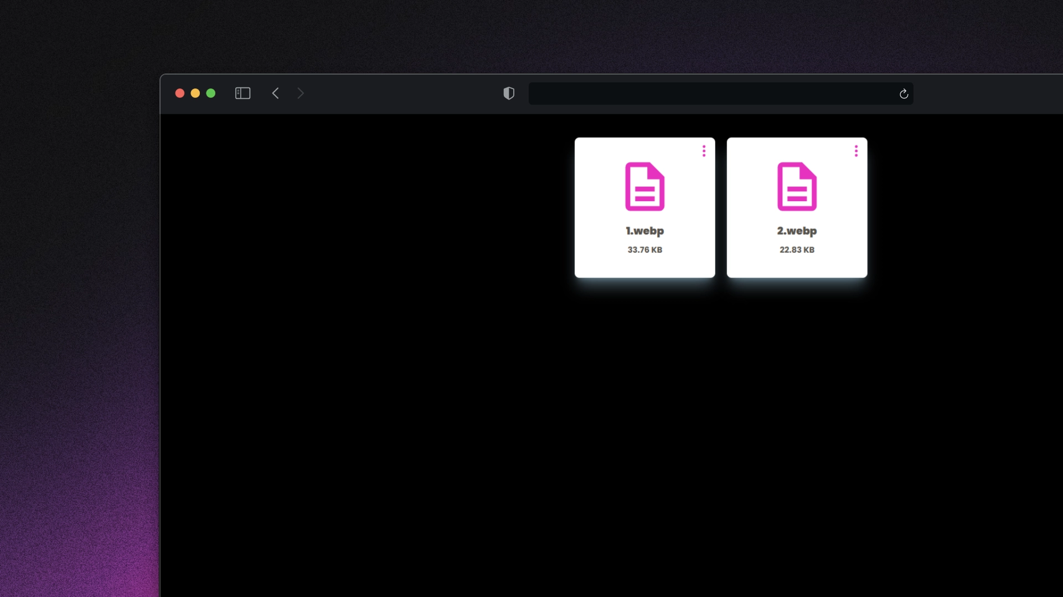Click the 33.76 KB size label

(x=644, y=250)
